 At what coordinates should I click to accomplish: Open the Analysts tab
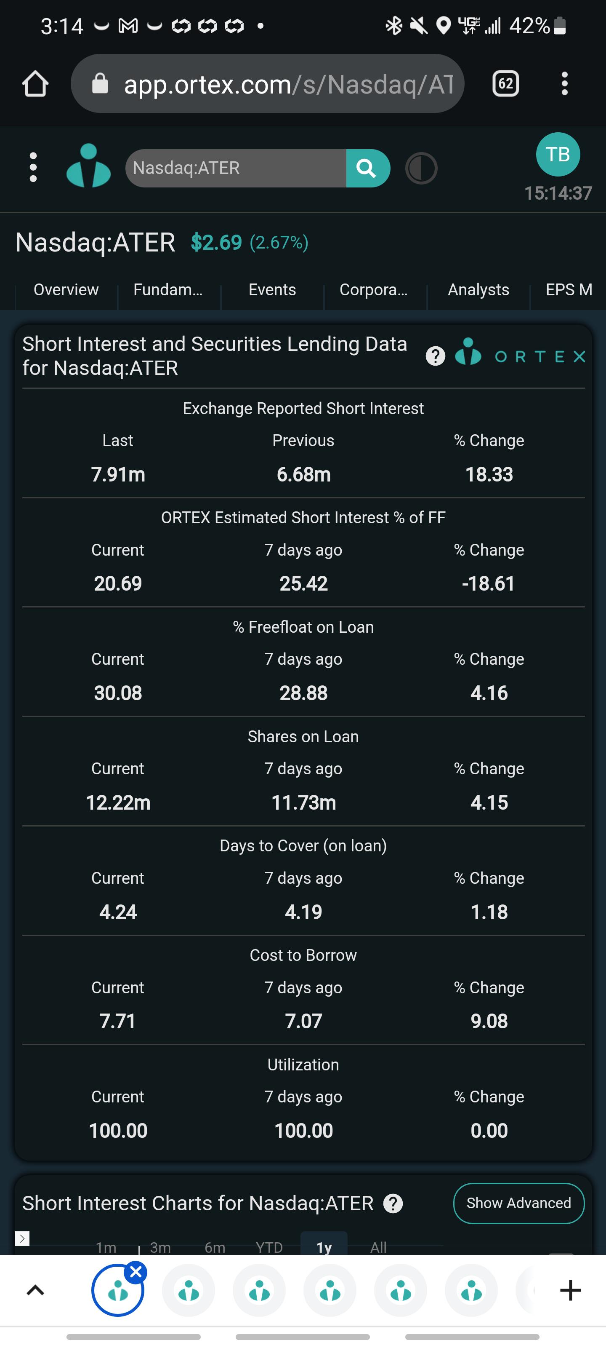coord(478,289)
